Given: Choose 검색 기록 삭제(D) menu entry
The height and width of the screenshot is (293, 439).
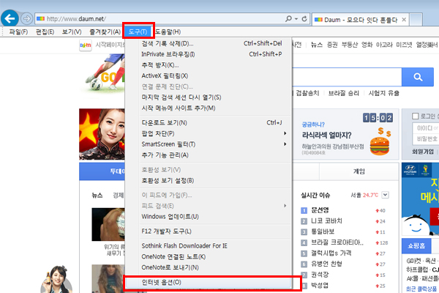Looking at the screenshot, I should (209, 43).
